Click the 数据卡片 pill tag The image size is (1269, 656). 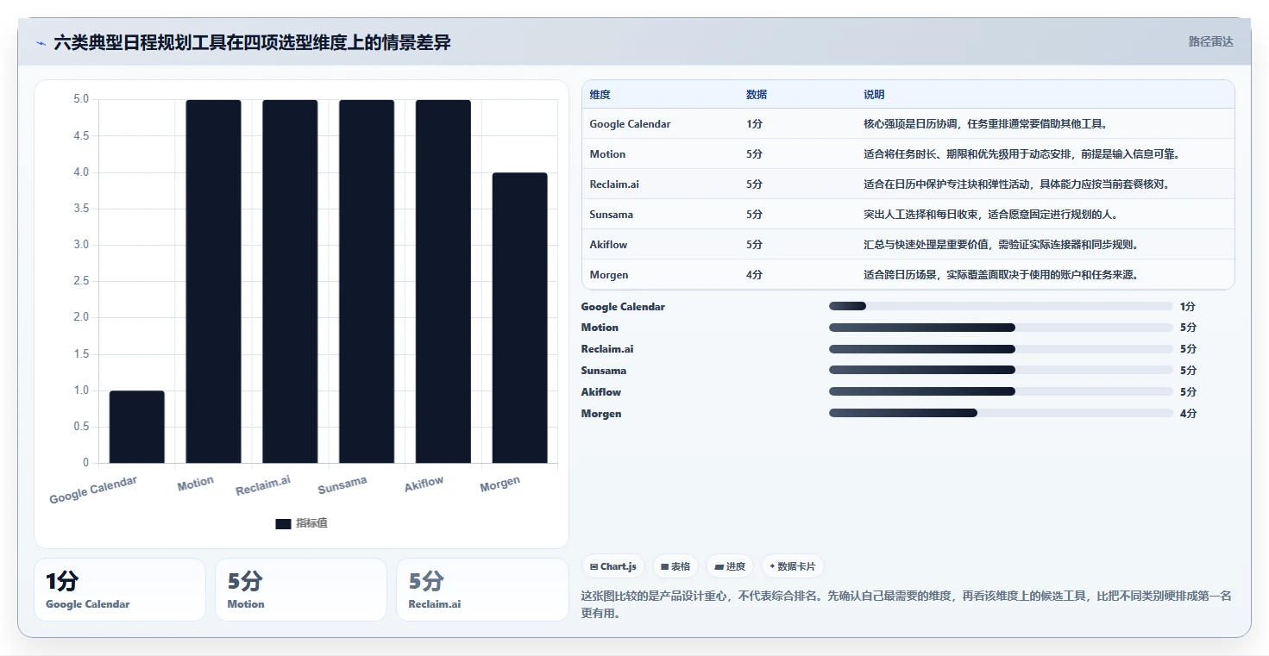[x=792, y=566]
